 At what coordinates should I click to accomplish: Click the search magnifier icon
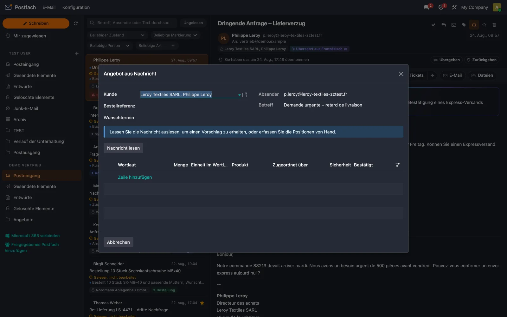click(92, 23)
